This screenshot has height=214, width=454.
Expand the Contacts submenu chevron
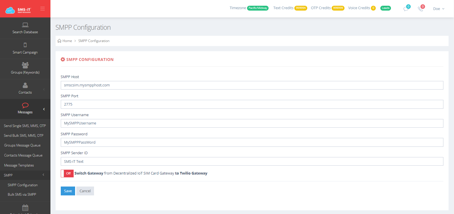pyautogui.click(x=44, y=89)
